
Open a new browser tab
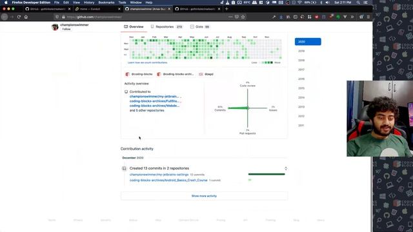(227, 8)
